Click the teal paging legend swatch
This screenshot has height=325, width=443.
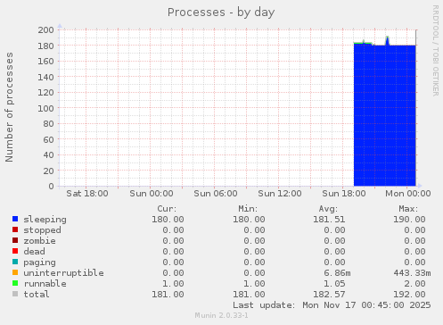15,262
